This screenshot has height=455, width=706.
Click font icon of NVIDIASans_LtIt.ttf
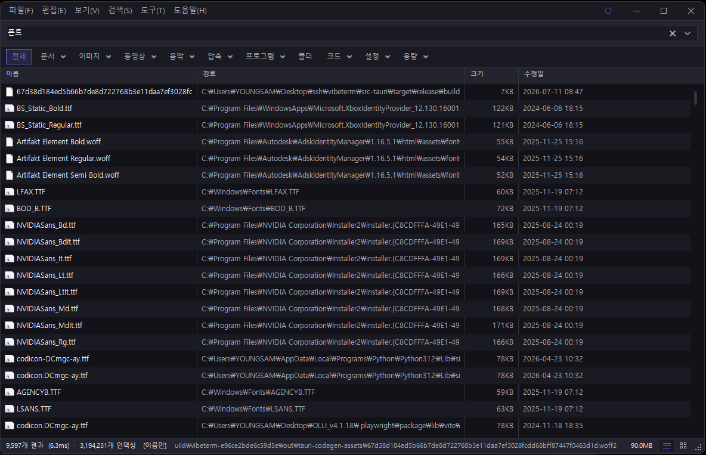(x=9, y=292)
